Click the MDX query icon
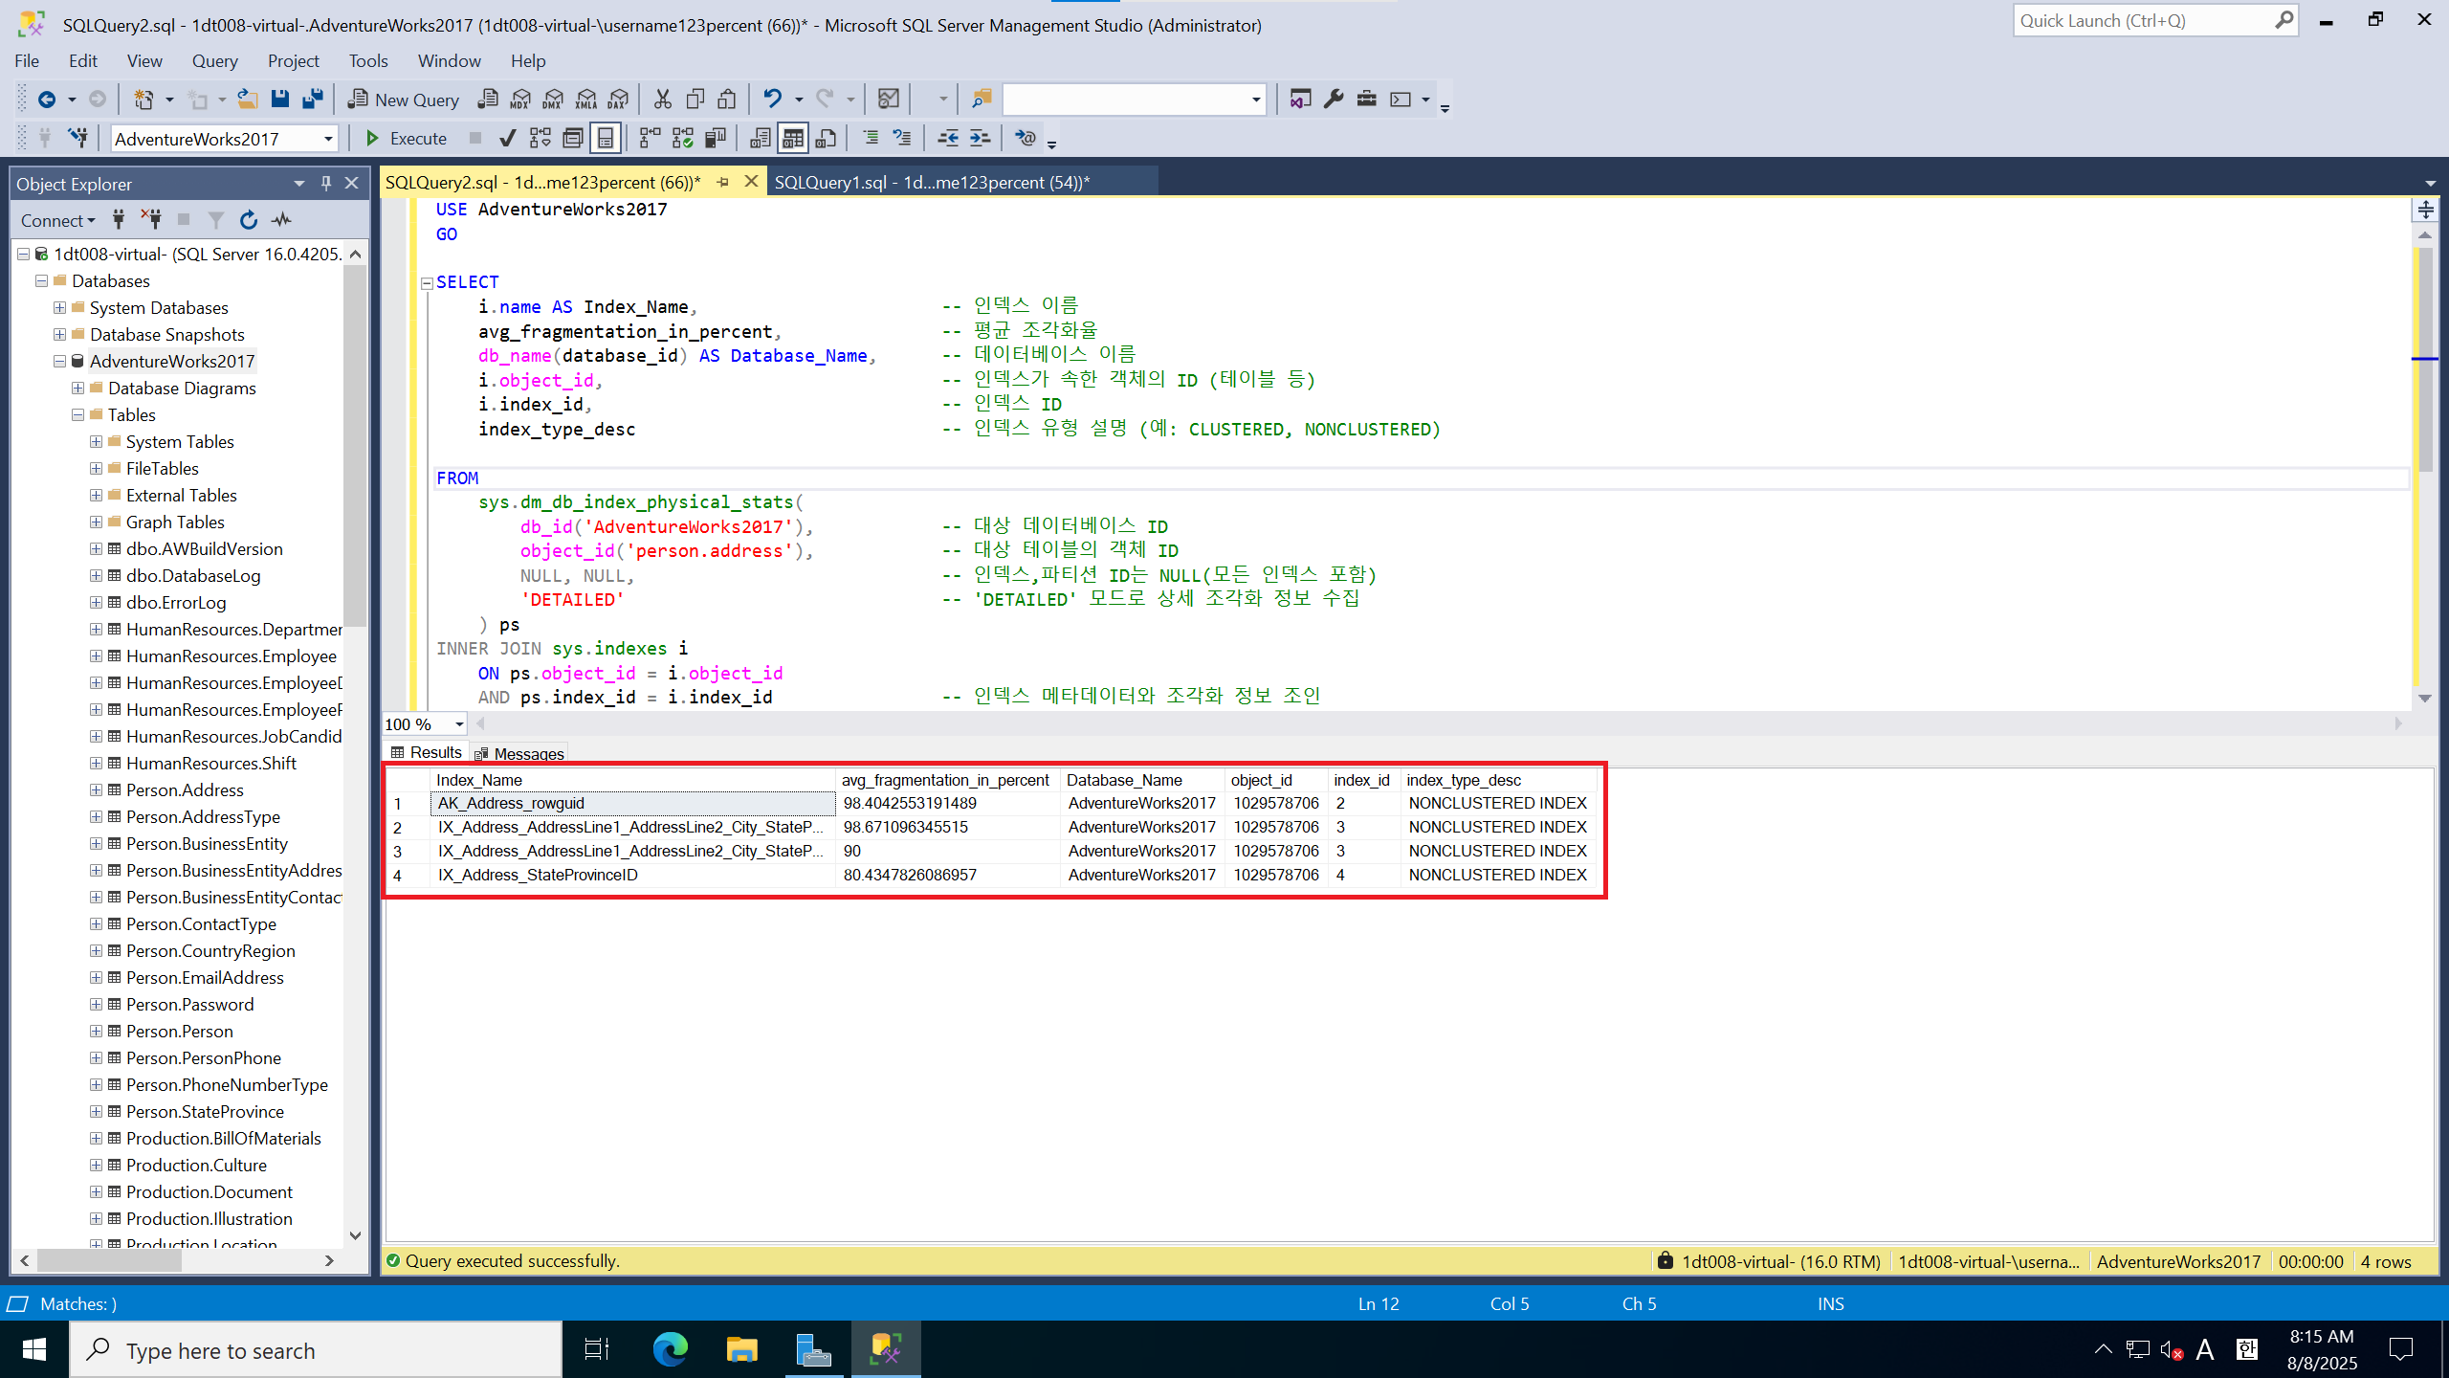 coord(520,100)
